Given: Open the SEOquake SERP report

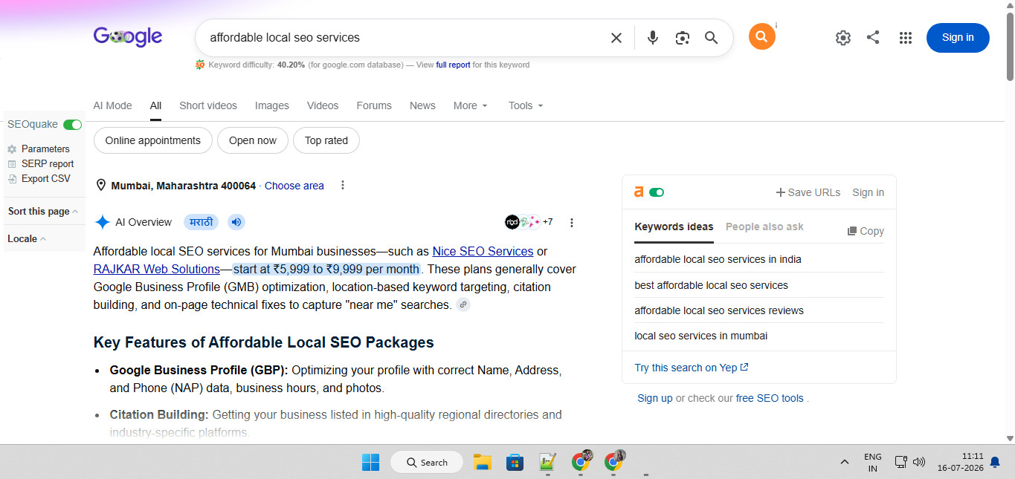Looking at the screenshot, I should (x=48, y=164).
